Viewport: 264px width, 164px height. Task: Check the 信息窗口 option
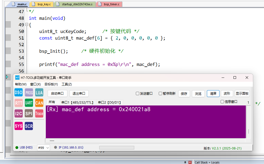[222, 102]
